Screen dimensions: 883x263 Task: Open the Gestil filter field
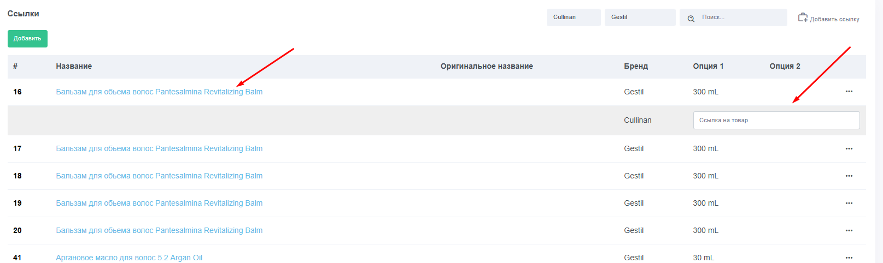(x=640, y=17)
